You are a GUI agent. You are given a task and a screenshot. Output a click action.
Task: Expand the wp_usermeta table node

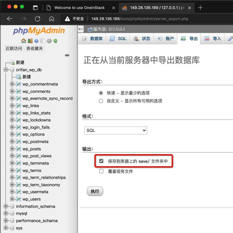12,192
